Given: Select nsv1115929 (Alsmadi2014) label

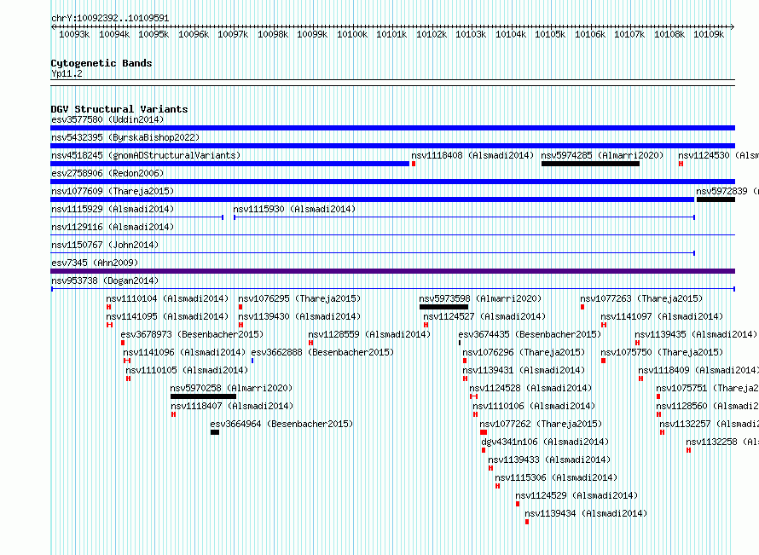Looking at the screenshot, I should tap(113, 209).
